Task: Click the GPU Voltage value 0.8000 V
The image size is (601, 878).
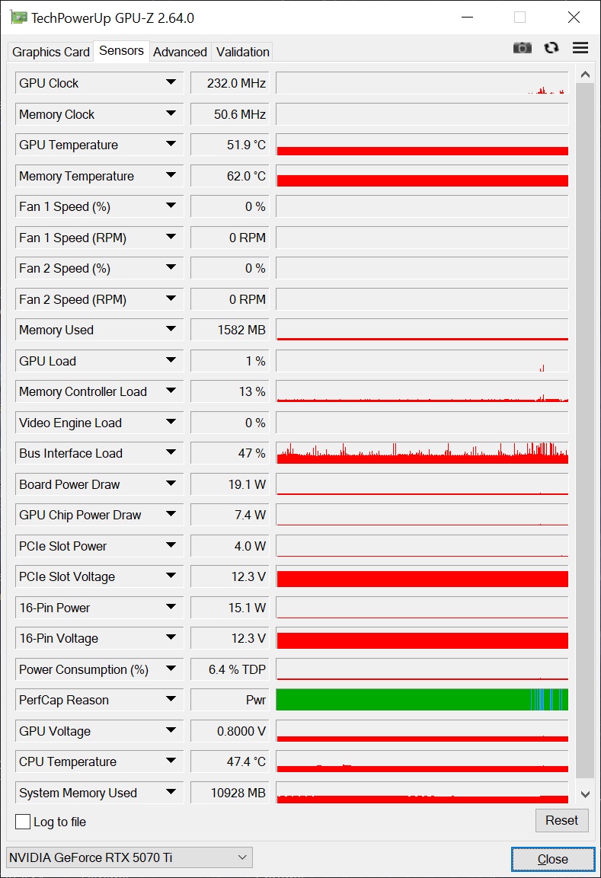Action: click(x=229, y=731)
